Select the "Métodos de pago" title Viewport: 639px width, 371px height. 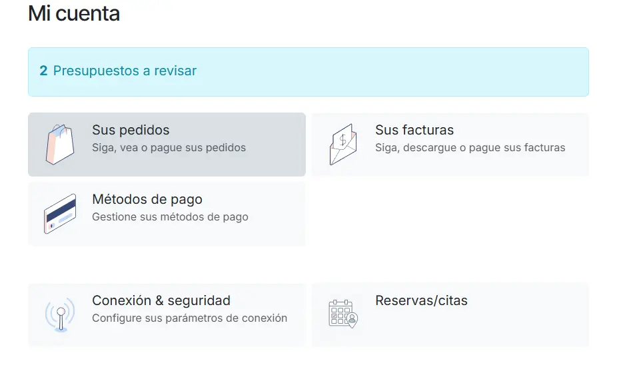tap(147, 199)
